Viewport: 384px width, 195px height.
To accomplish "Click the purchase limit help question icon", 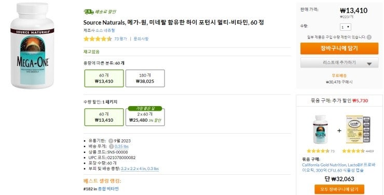I will [369, 37].
